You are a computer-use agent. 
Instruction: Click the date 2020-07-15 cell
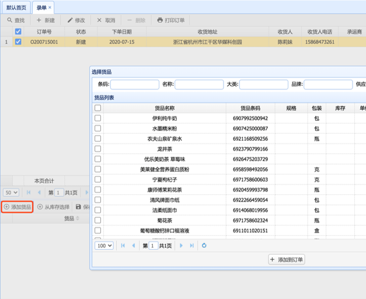pos(121,42)
